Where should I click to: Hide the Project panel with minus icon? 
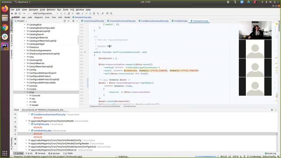point(77,21)
